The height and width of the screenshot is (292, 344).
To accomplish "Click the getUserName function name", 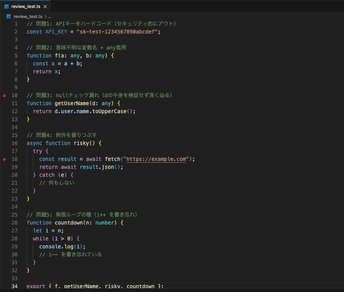I will click(72, 103).
